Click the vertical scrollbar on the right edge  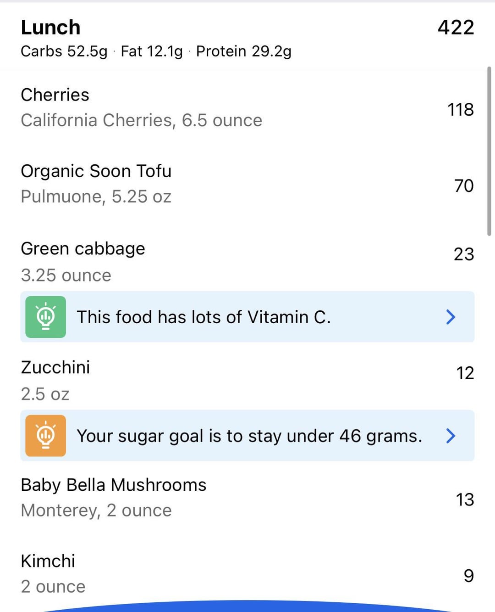489,152
